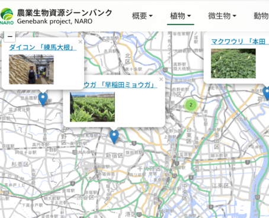Click the map pin below the マクワウリ popup
The width and height of the screenshot is (269, 218).
click(x=266, y=94)
